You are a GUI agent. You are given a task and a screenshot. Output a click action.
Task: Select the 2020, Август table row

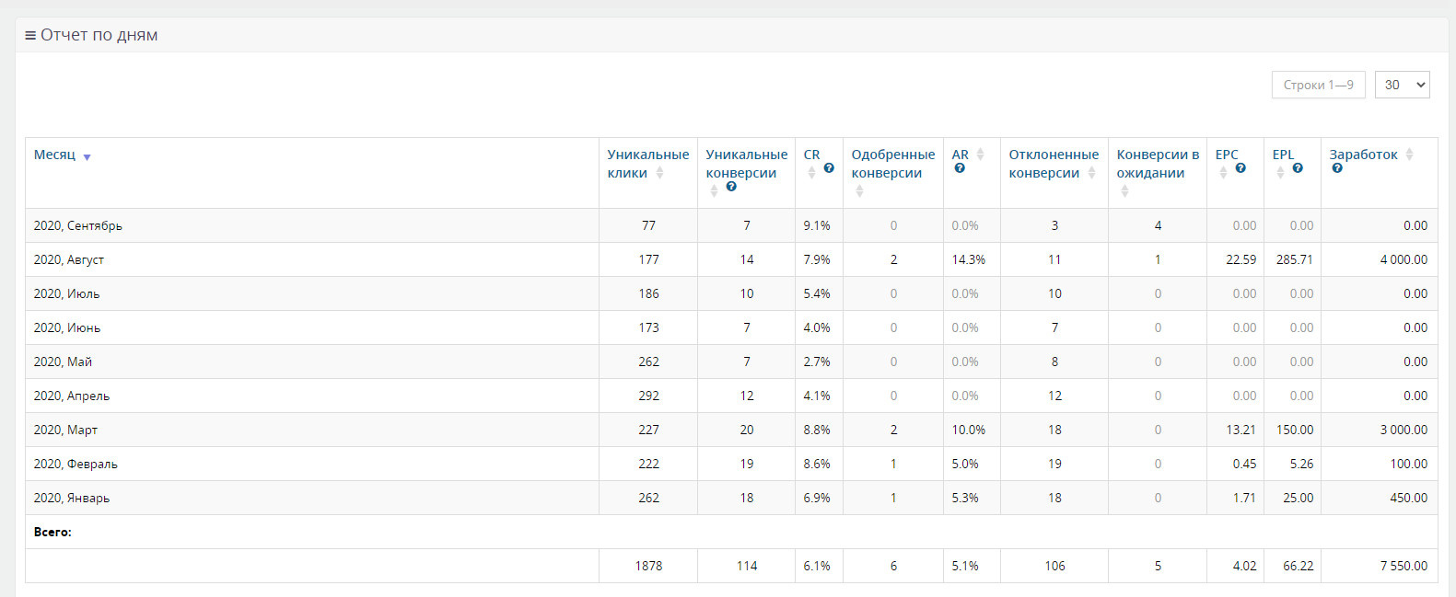coord(731,259)
